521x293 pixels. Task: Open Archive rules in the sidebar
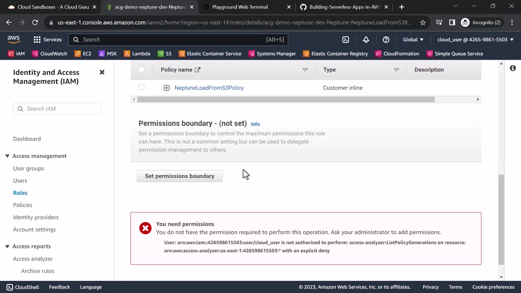coord(37,271)
